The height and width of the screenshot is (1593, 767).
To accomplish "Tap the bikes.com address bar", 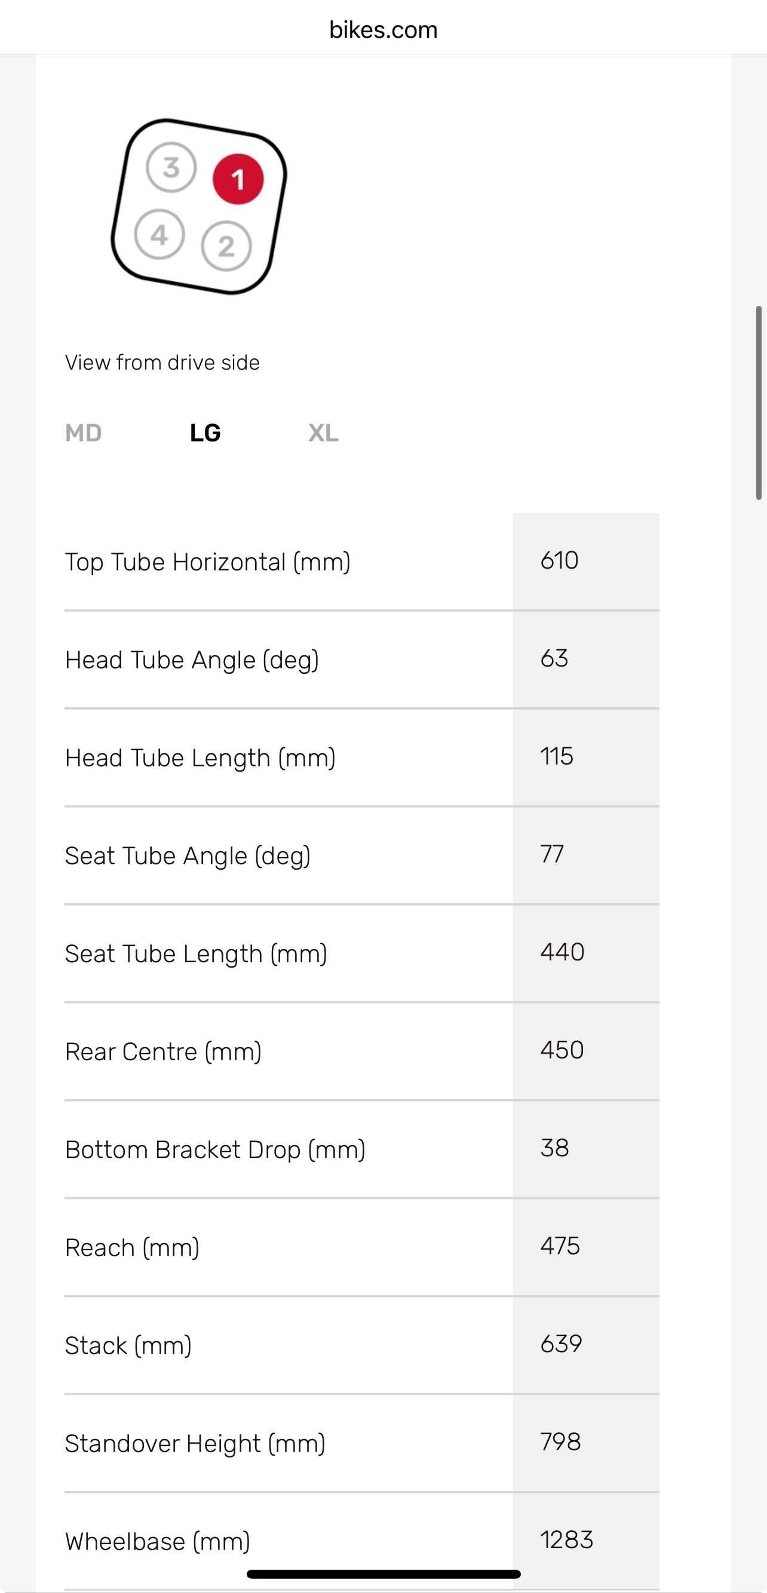I will click(x=383, y=30).
